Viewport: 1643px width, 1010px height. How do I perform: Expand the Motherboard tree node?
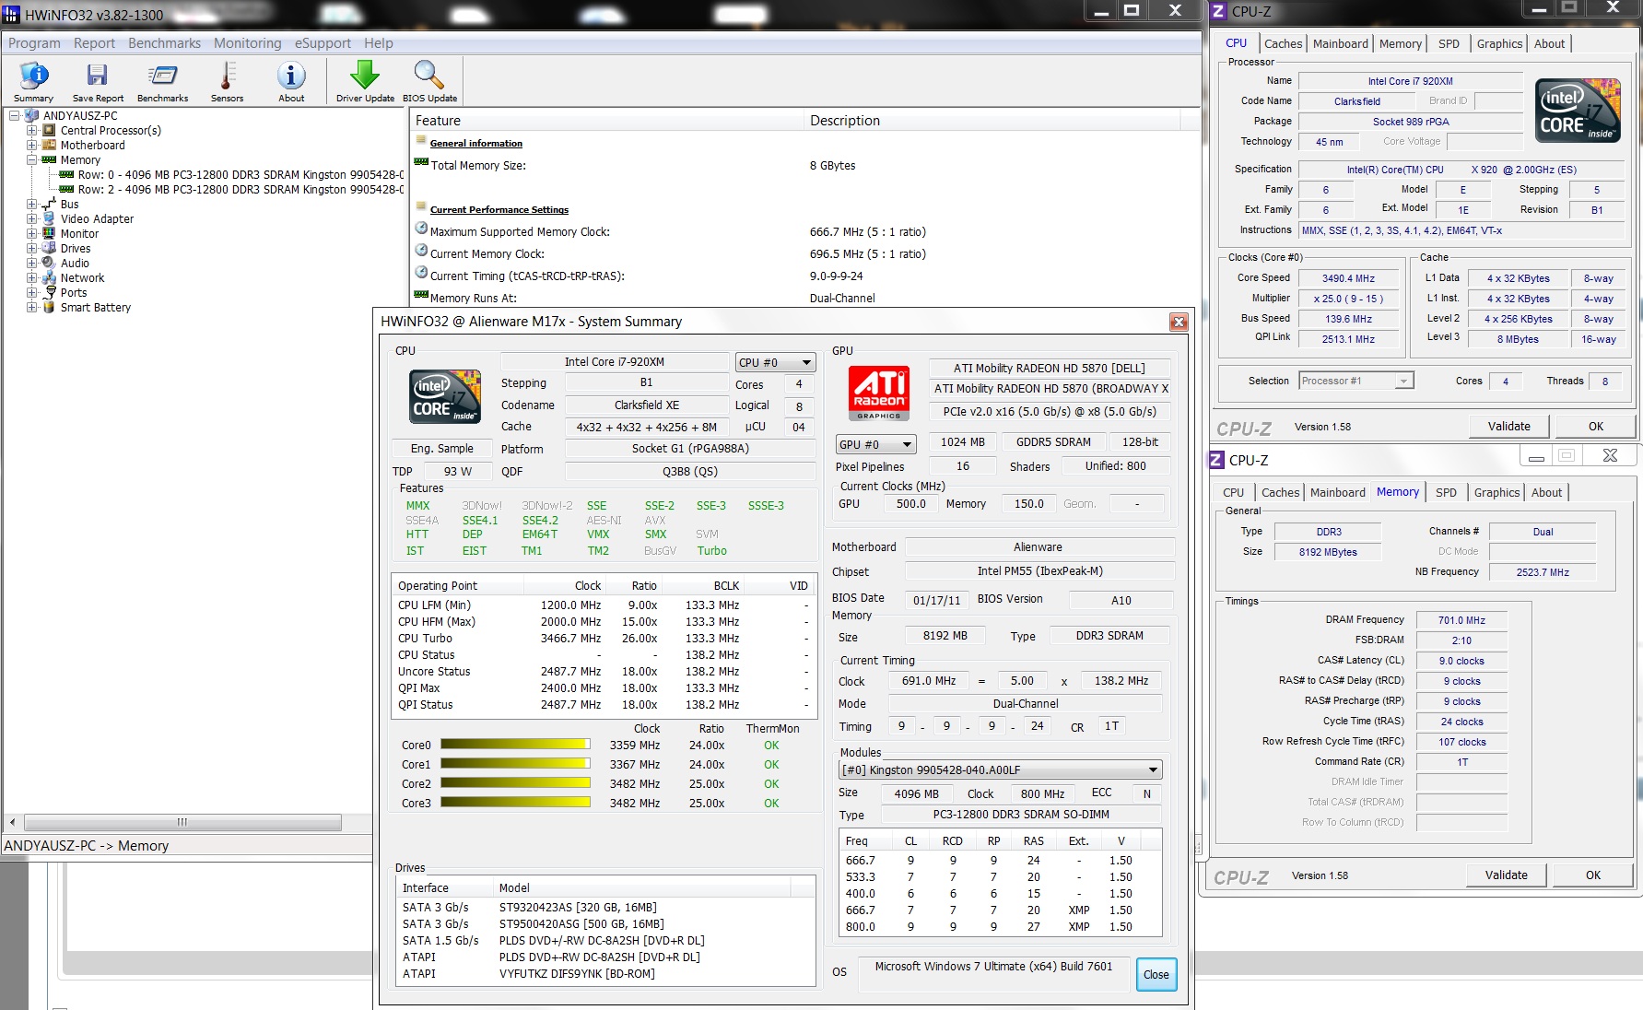point(32,146)
